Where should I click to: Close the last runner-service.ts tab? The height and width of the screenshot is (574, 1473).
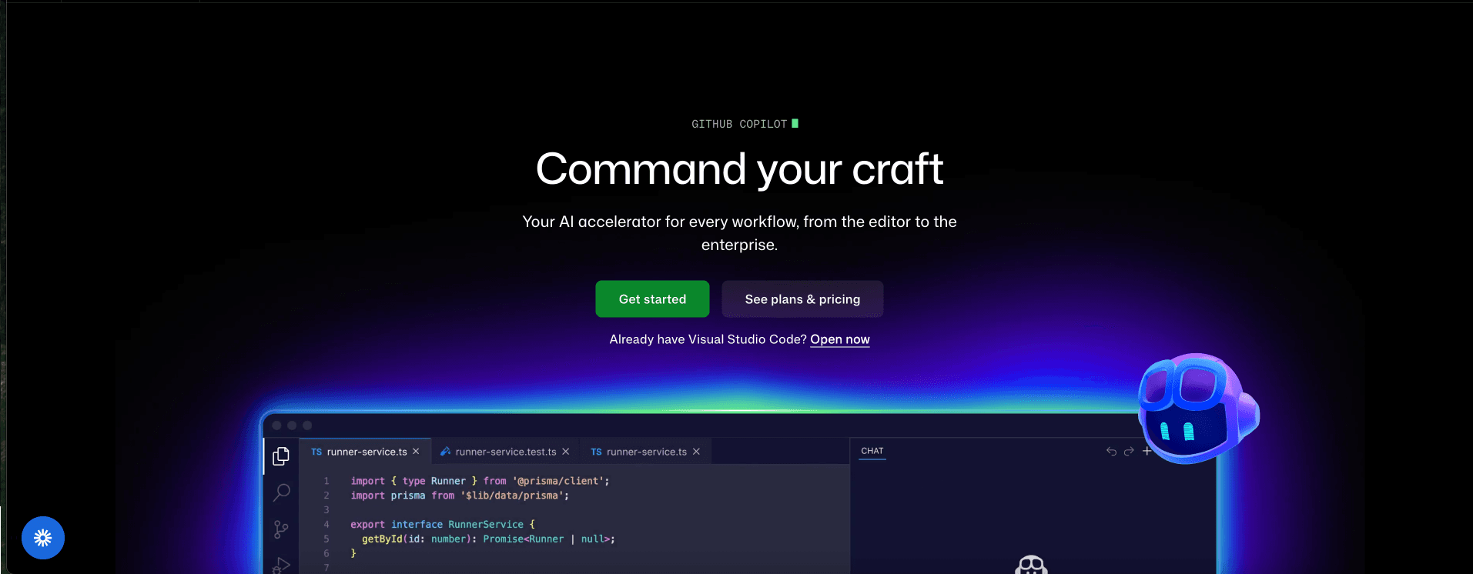(x=696, y=452)
